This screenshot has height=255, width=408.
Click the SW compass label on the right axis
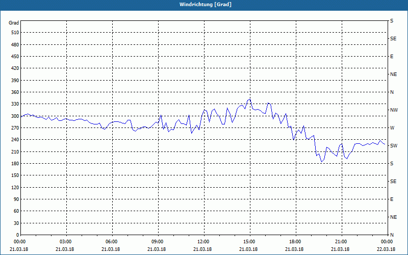(394, 146)
